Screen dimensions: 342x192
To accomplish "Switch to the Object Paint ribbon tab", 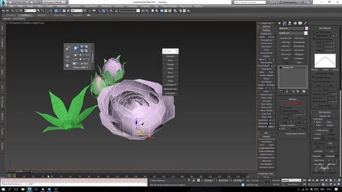I will click(x=59, y=15).
